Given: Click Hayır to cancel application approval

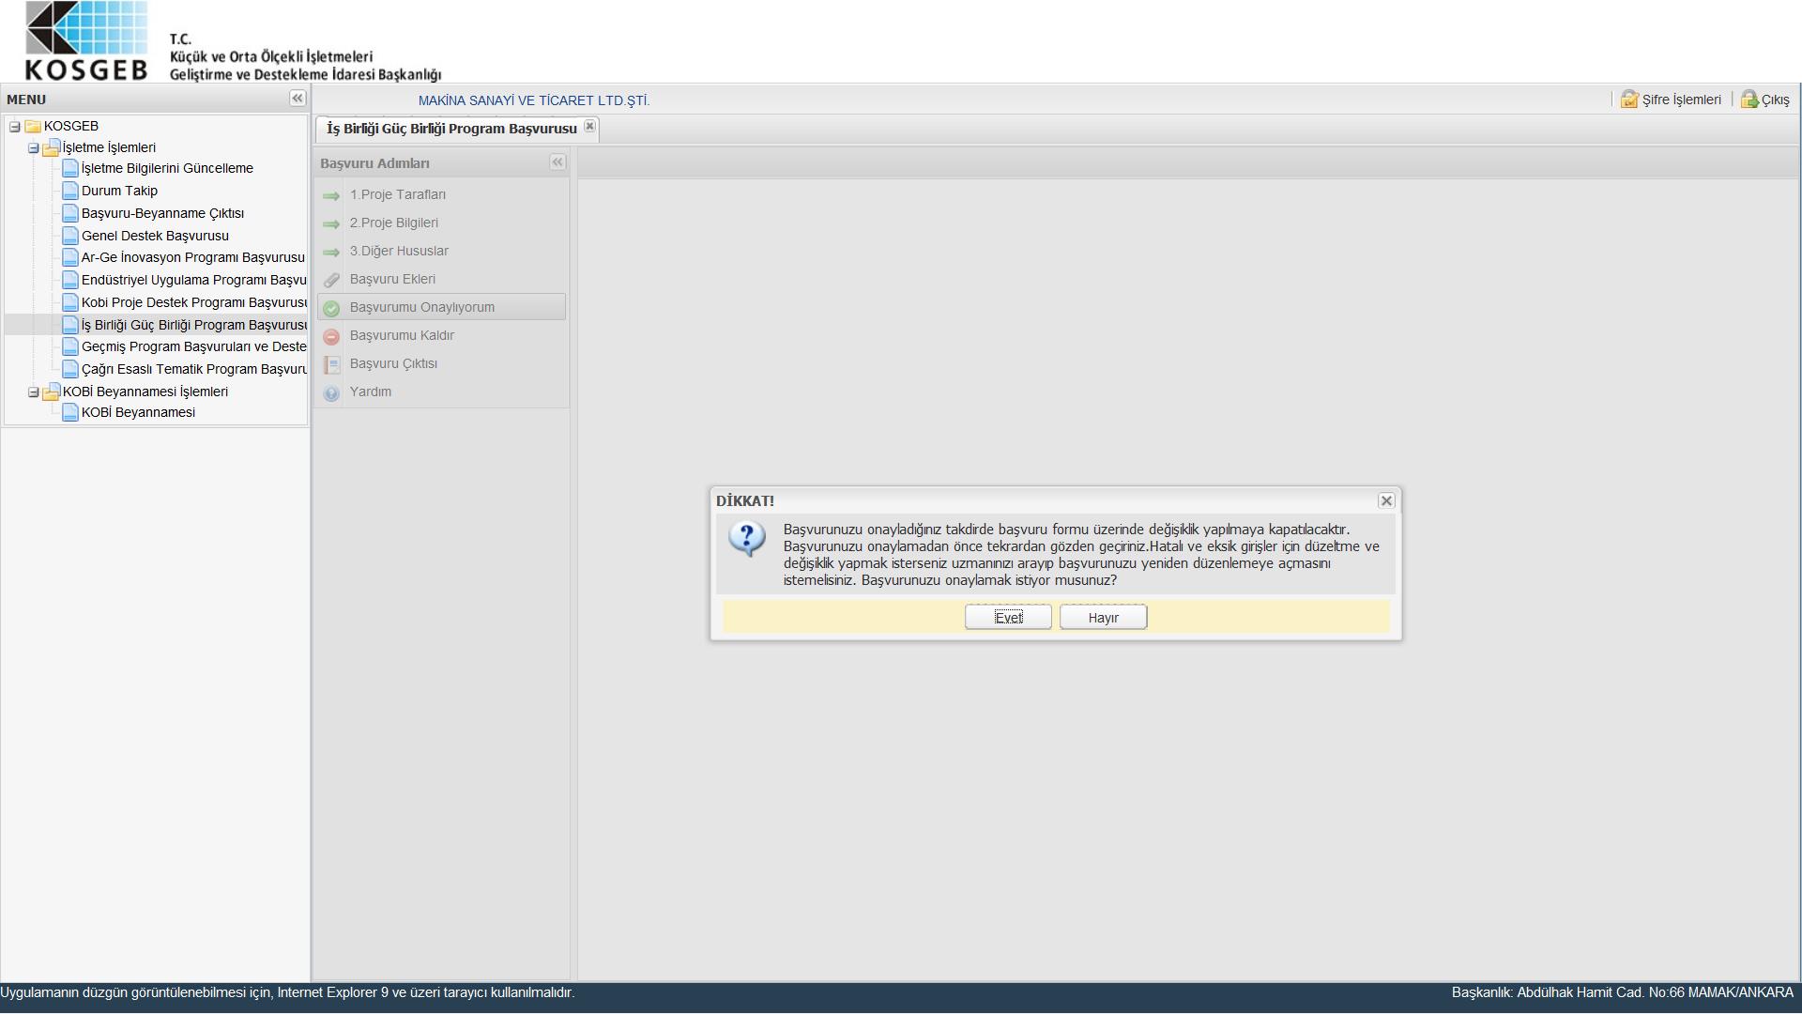Looking at the screenshot, I should [x=1102, y=617].
